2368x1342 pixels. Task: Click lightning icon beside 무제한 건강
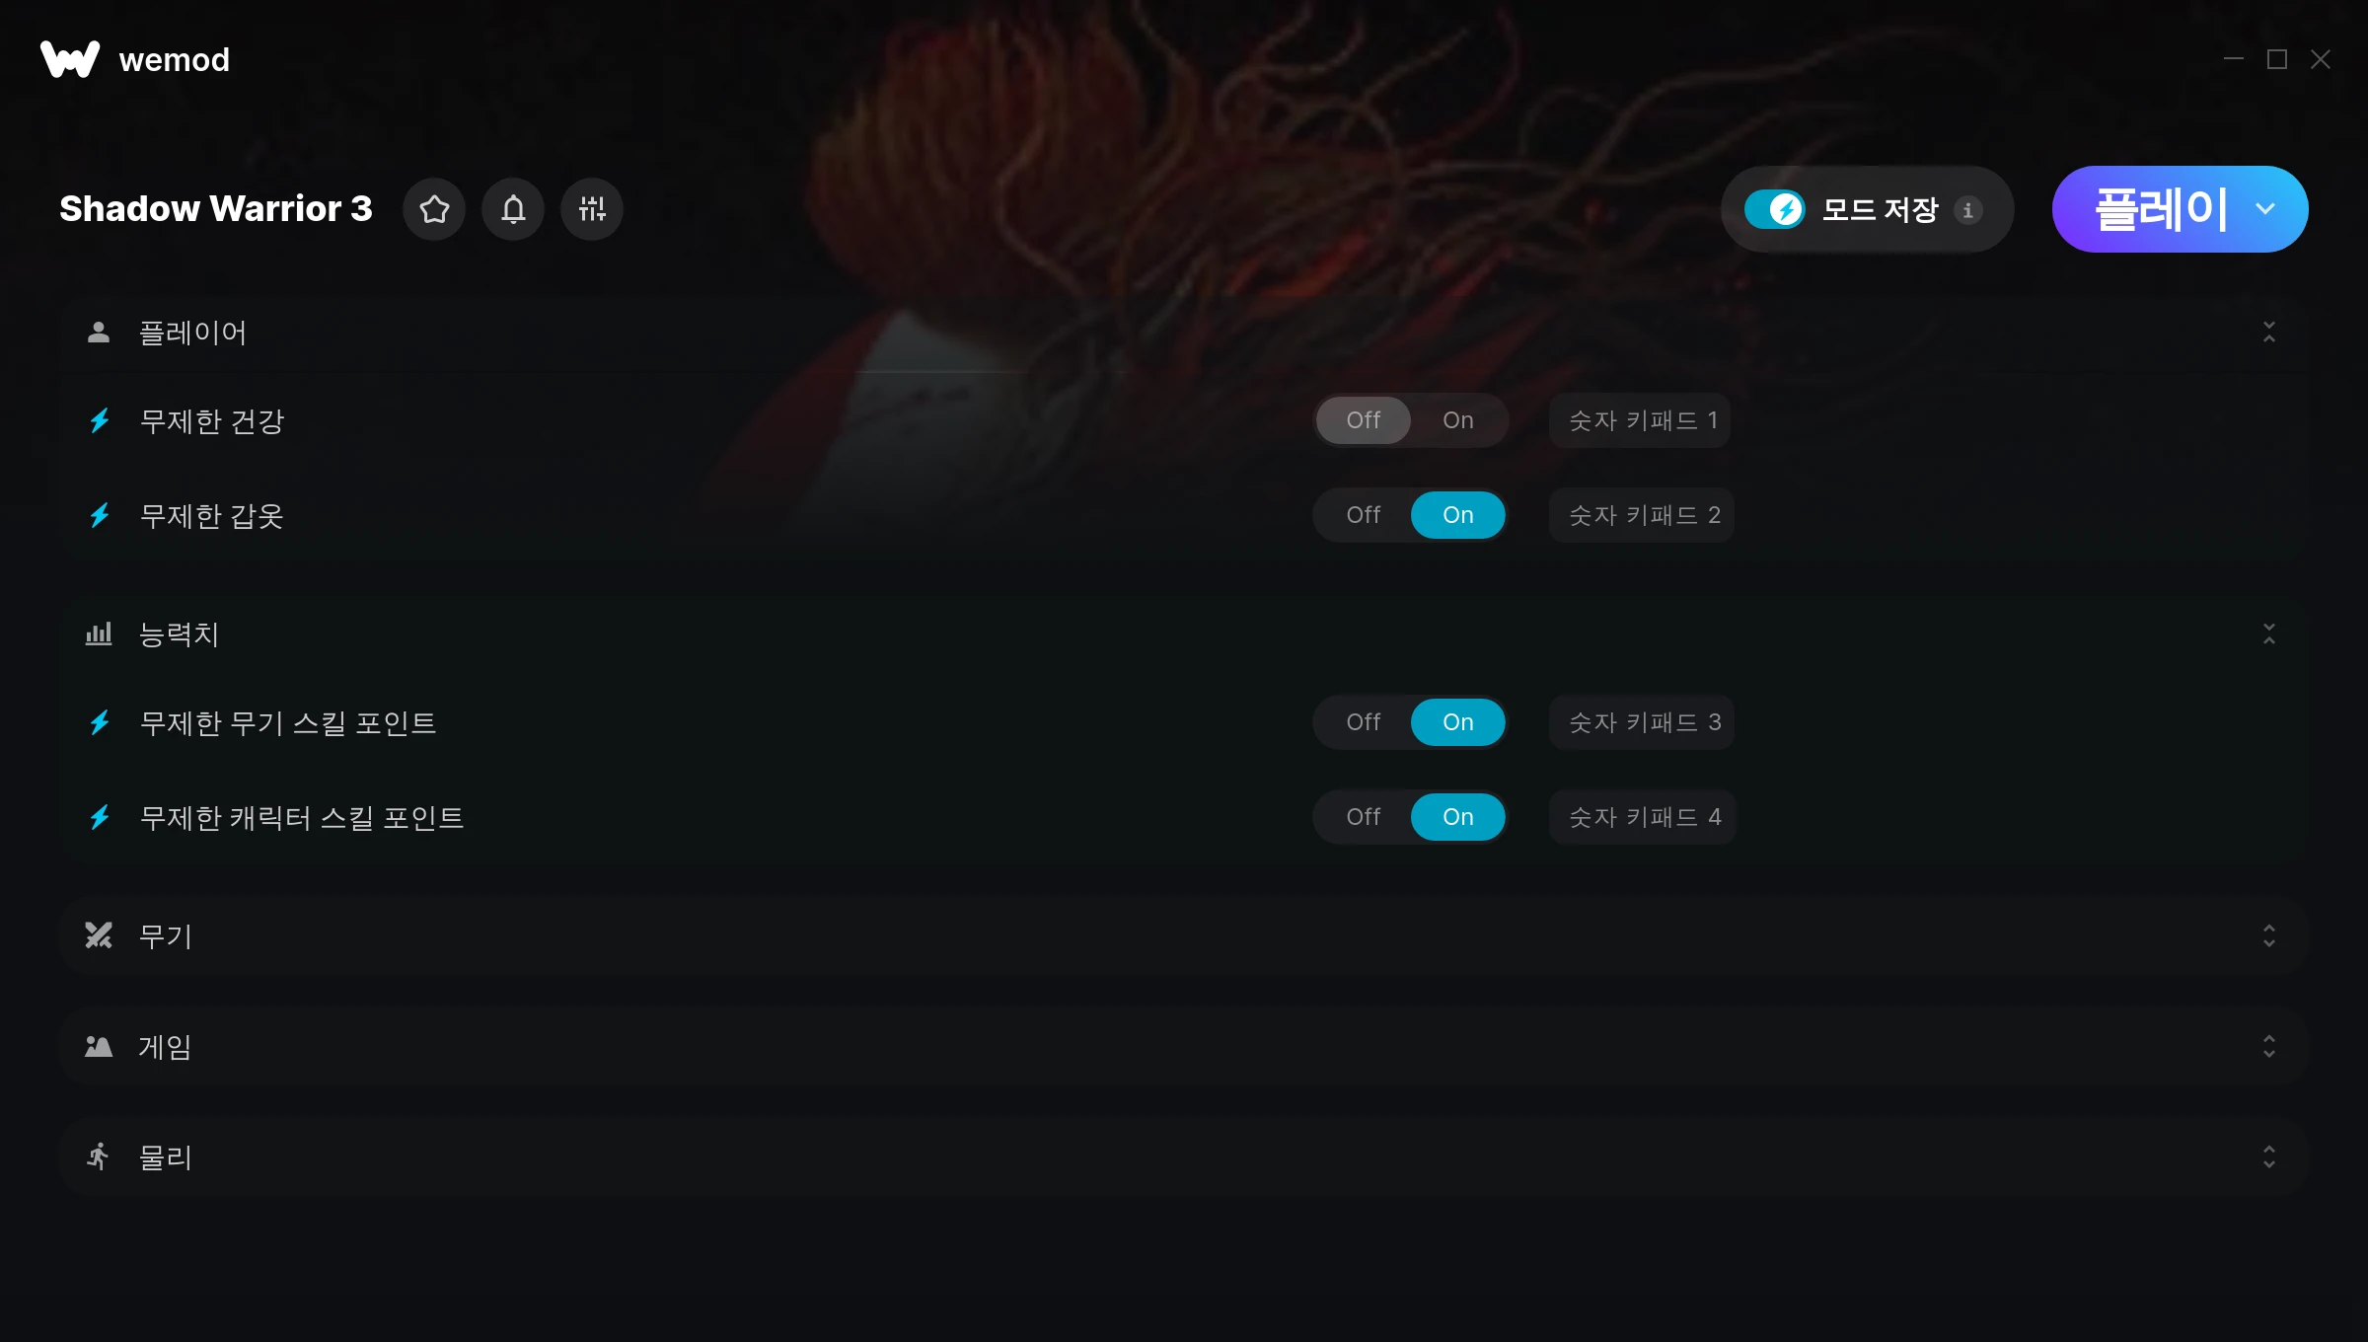100,421
